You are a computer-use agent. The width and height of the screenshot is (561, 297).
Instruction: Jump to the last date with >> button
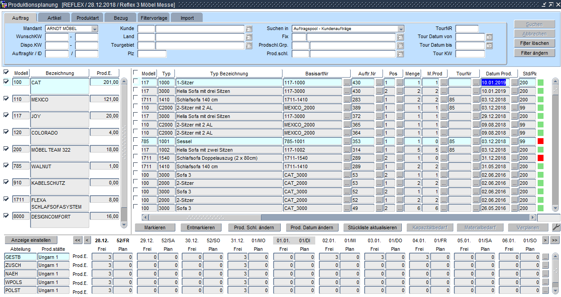555,240
